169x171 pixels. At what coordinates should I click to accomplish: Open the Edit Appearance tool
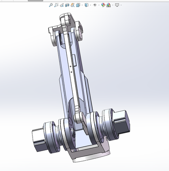103,5
